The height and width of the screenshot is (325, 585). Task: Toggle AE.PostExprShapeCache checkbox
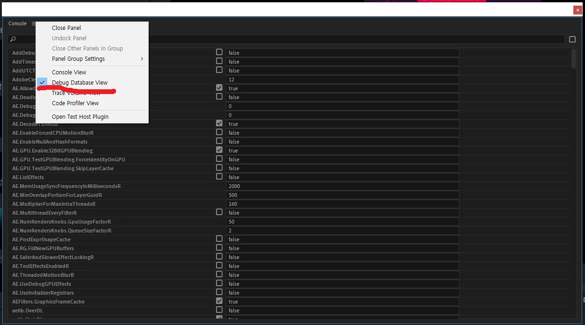(219, 238)
